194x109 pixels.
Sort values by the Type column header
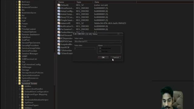[84, 2]
